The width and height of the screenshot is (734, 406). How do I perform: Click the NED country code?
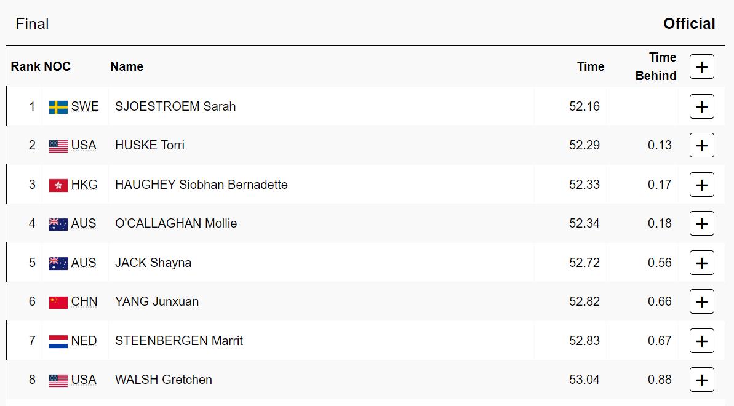pyautogui.click(x=84, y=341)
